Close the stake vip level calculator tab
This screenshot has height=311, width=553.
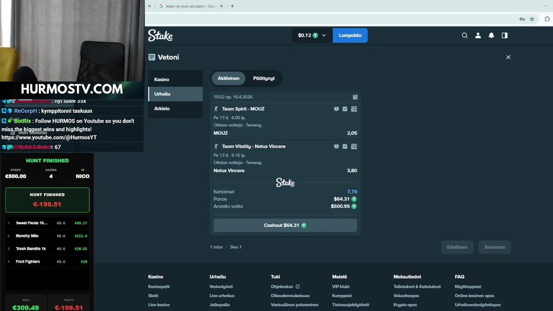pyautogui.click(x=222, y=6)
